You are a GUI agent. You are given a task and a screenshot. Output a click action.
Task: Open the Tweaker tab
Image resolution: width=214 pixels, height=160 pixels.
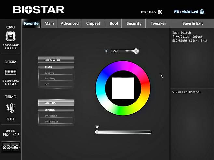158,23
